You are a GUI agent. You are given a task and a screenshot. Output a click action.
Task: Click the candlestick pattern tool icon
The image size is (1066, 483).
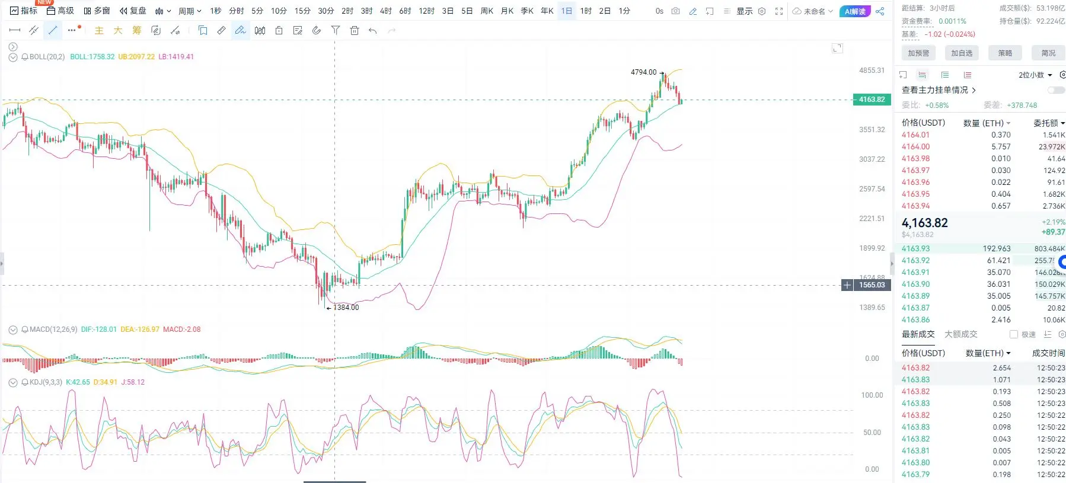point(260,30)
